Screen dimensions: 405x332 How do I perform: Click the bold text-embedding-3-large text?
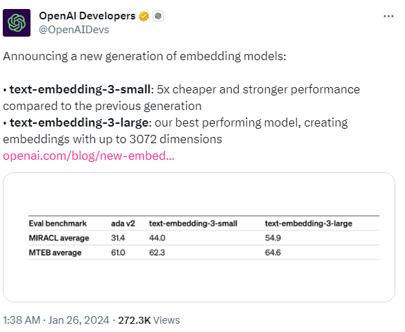79,123
